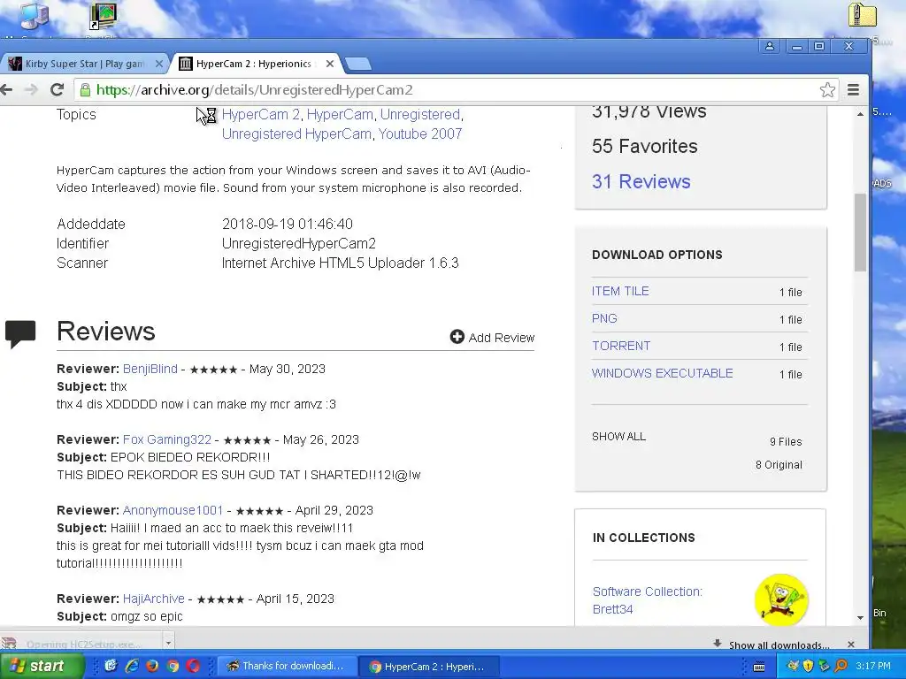Click the added date 2018-09-19 01:46:40
Screen dimensions: 906x679
[x=288, y=224]
